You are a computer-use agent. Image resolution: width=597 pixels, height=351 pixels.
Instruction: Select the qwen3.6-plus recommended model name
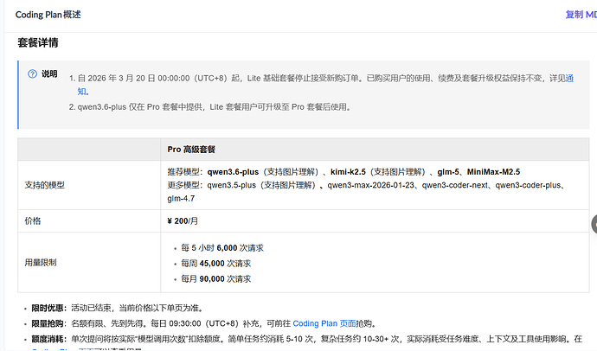[233, 172]
